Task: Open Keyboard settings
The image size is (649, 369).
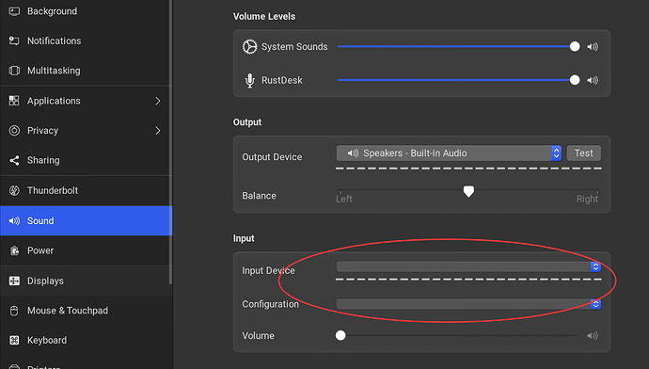Action: tap(86, 341)
